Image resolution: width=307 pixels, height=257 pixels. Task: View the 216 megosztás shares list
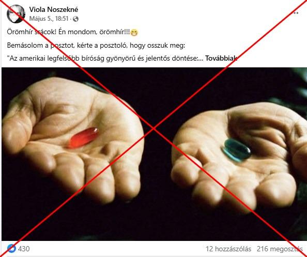coord(280,249)
